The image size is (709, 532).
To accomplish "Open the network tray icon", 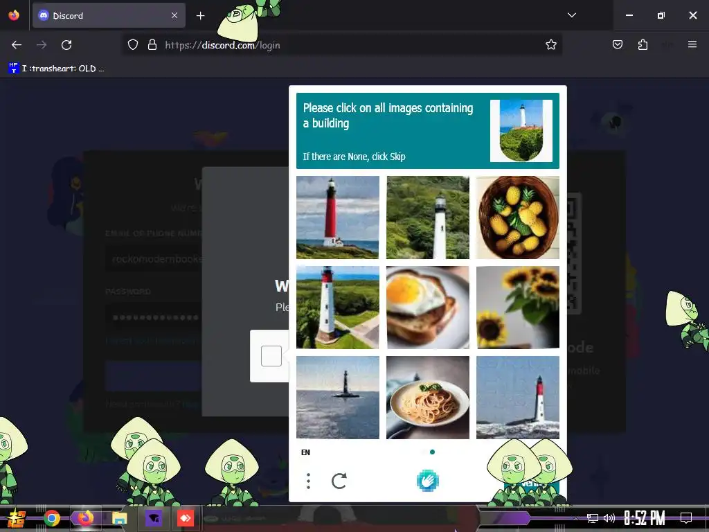I will [x=593, y=518].
